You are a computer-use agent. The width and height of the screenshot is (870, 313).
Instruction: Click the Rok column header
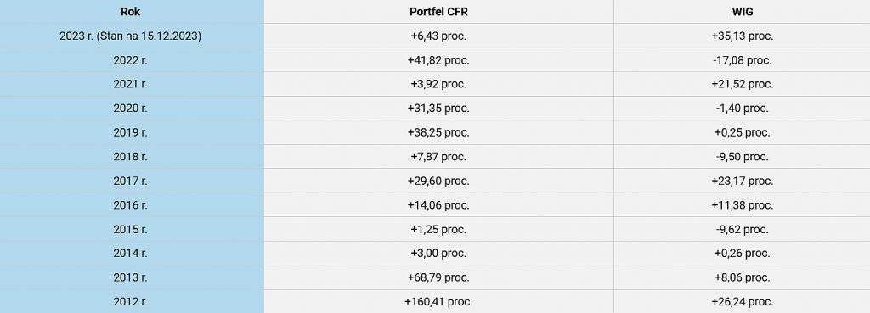coord(130,12)
